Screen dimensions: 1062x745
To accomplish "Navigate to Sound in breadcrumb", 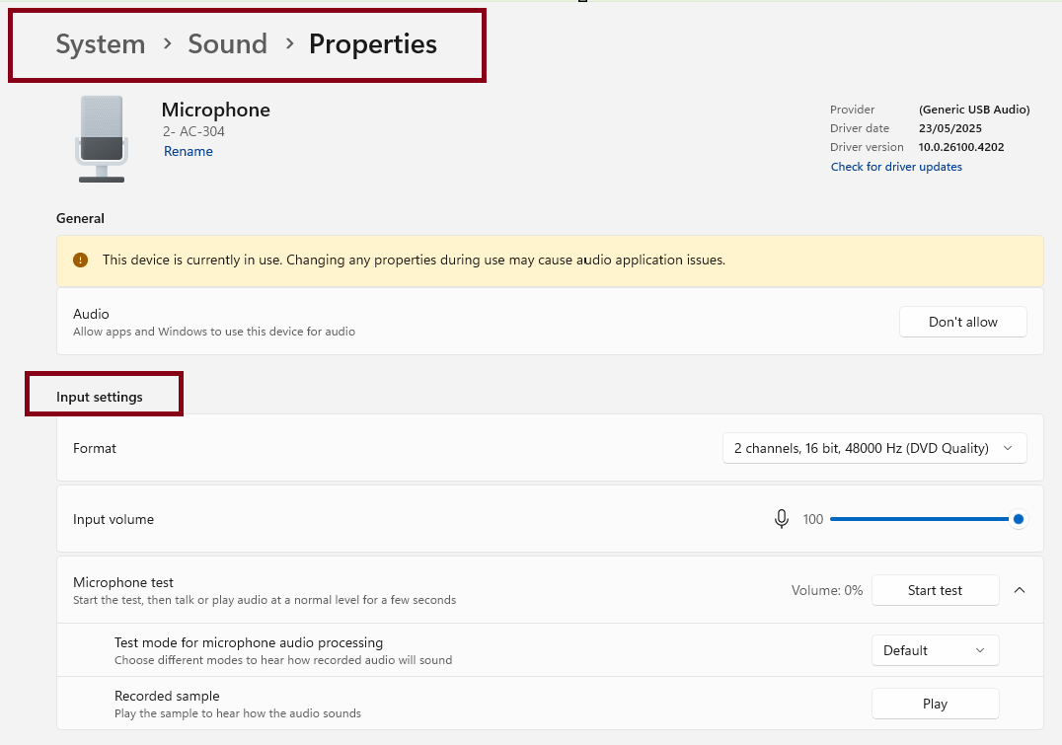I will click(x=228, y=44).
